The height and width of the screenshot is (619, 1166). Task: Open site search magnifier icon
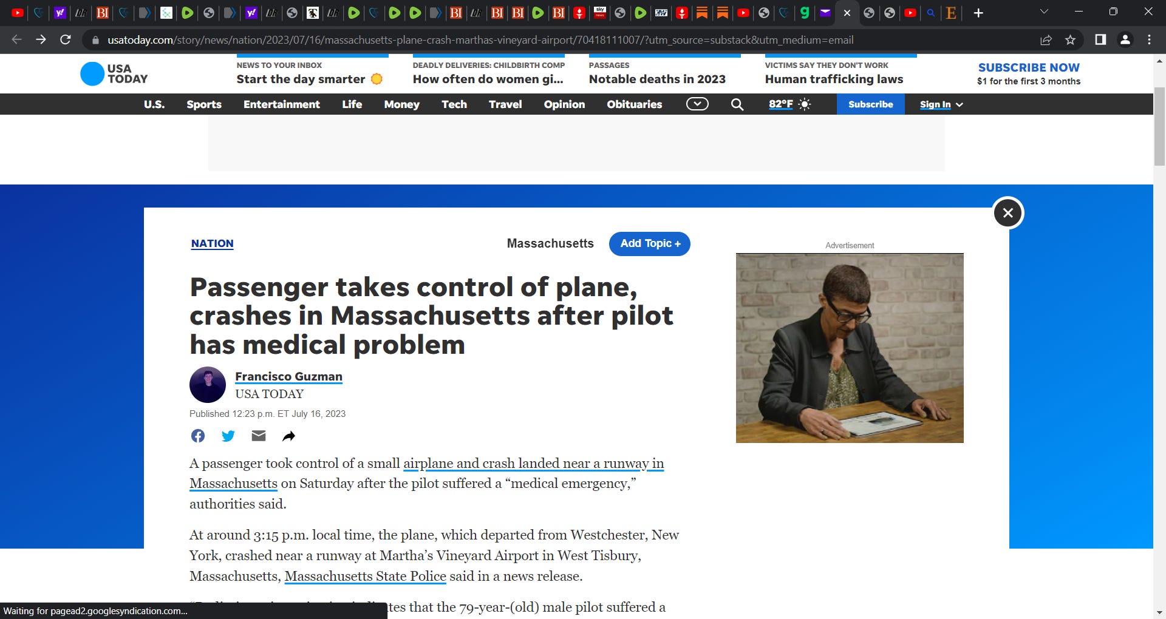(x=737, y=104)
